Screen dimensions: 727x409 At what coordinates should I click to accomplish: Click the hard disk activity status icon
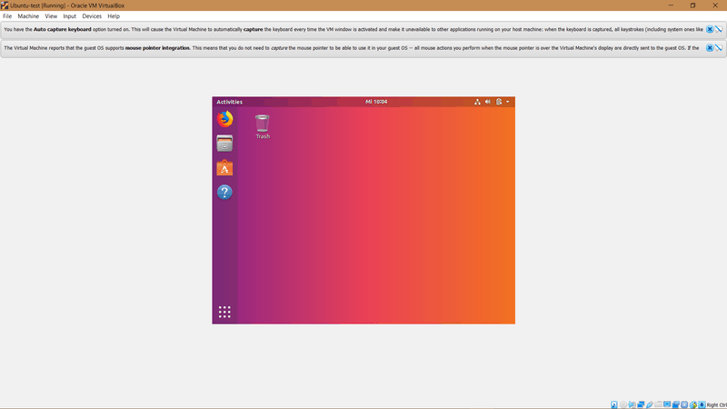pos(614,404)
